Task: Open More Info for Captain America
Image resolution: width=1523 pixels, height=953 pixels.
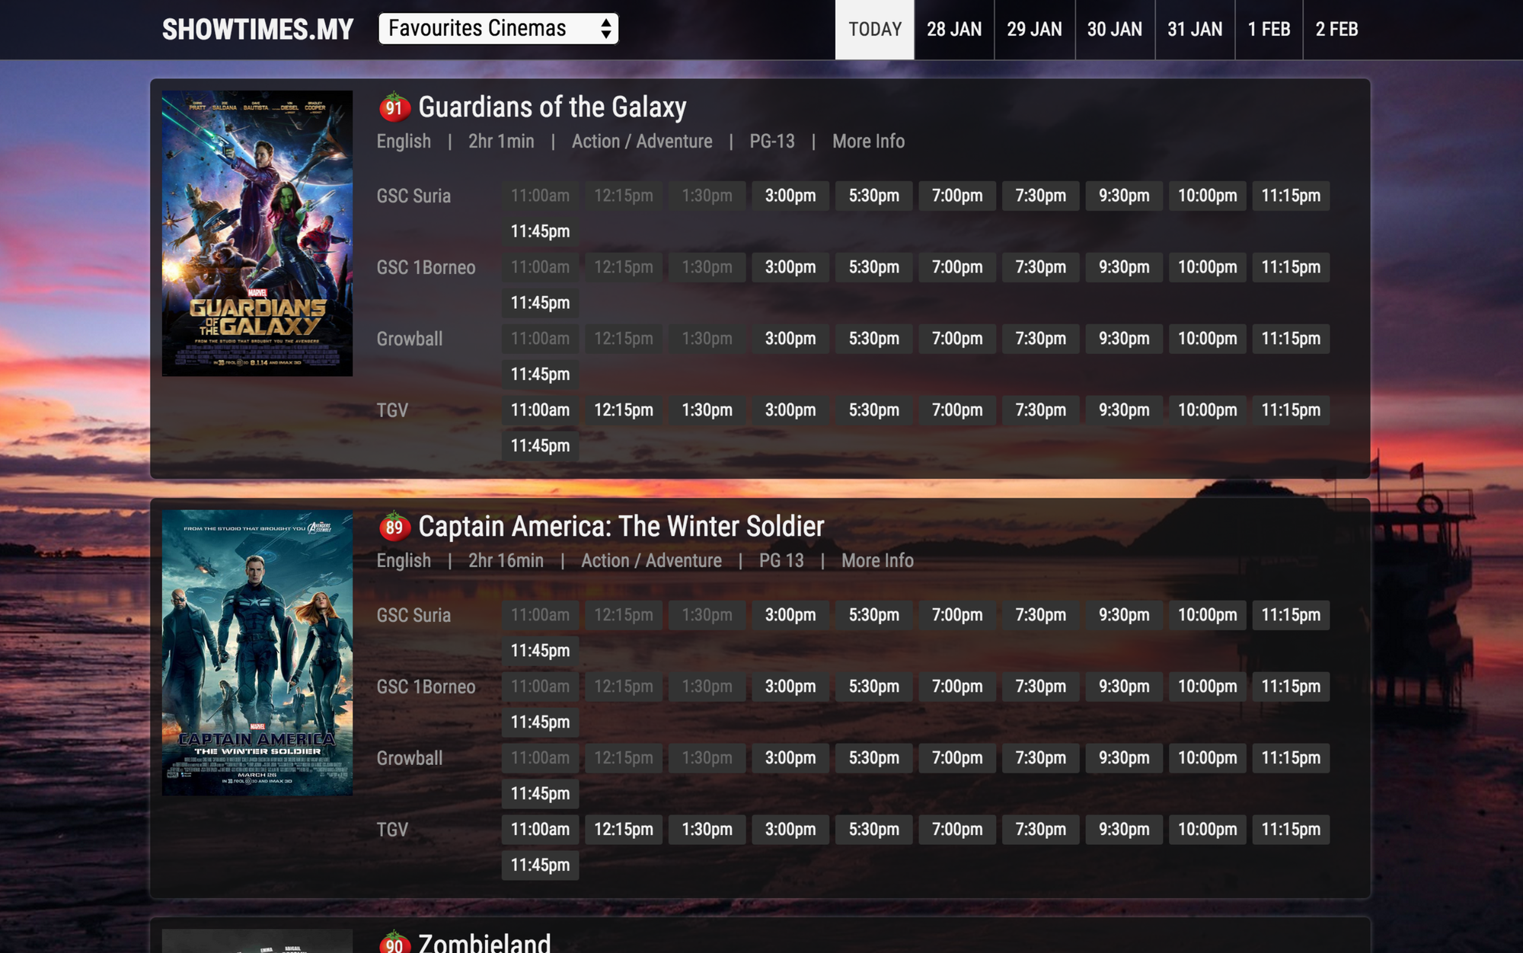Action: click(876, 560)
